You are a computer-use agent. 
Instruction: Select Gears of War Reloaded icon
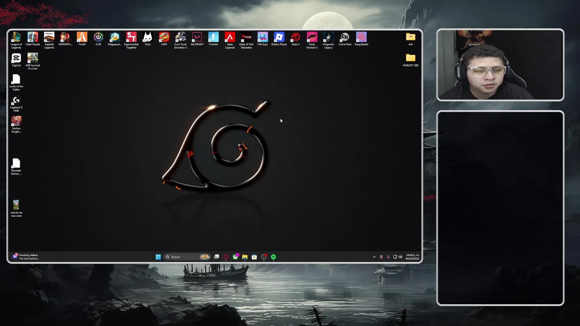[x=246, y=40]
